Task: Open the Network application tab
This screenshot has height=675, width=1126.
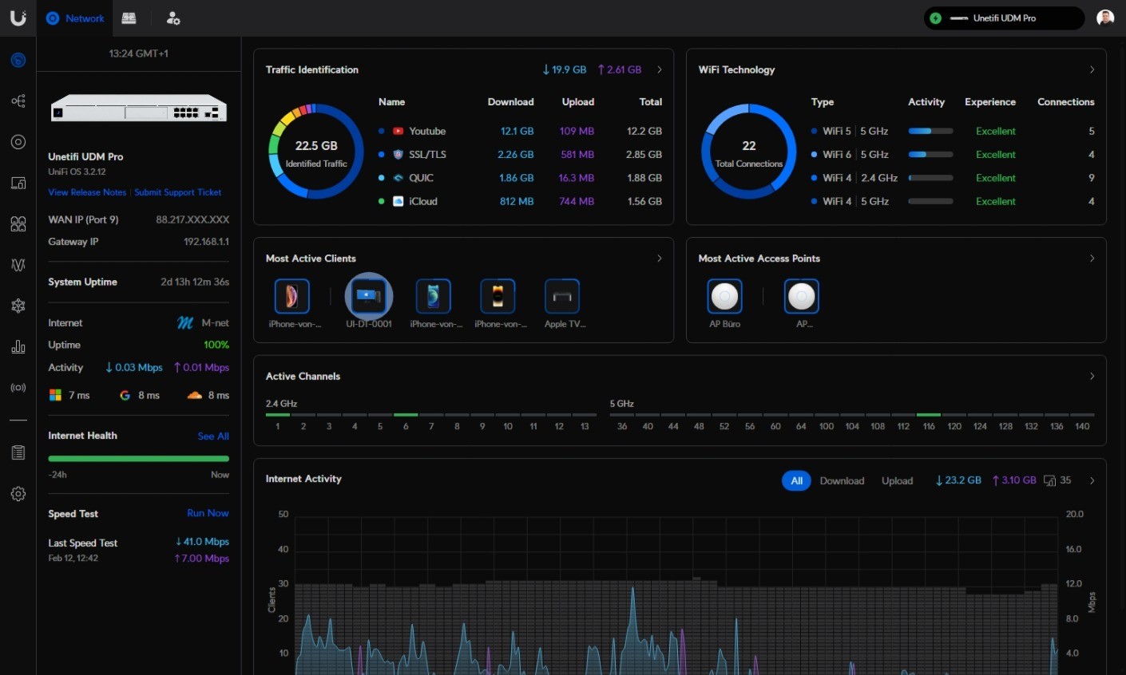Action: pyautogui.click(x=76, y=18)
